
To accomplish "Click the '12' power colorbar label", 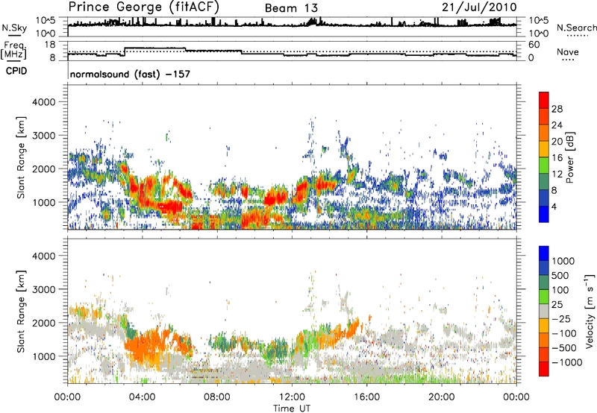I will pos(557,174).
